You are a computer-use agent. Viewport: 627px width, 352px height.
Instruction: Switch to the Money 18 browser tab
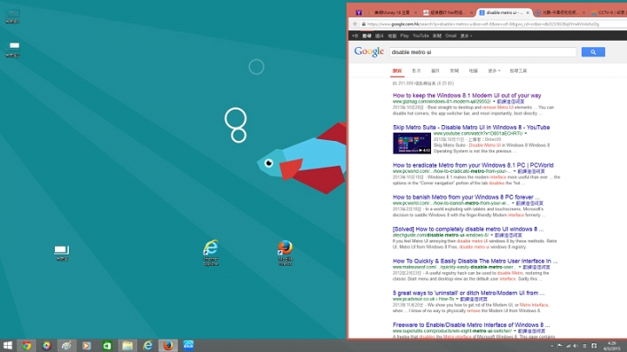point(391,13)
